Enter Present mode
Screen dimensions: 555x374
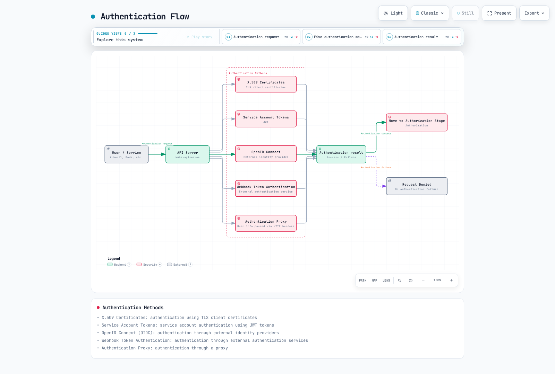point(499,13)
